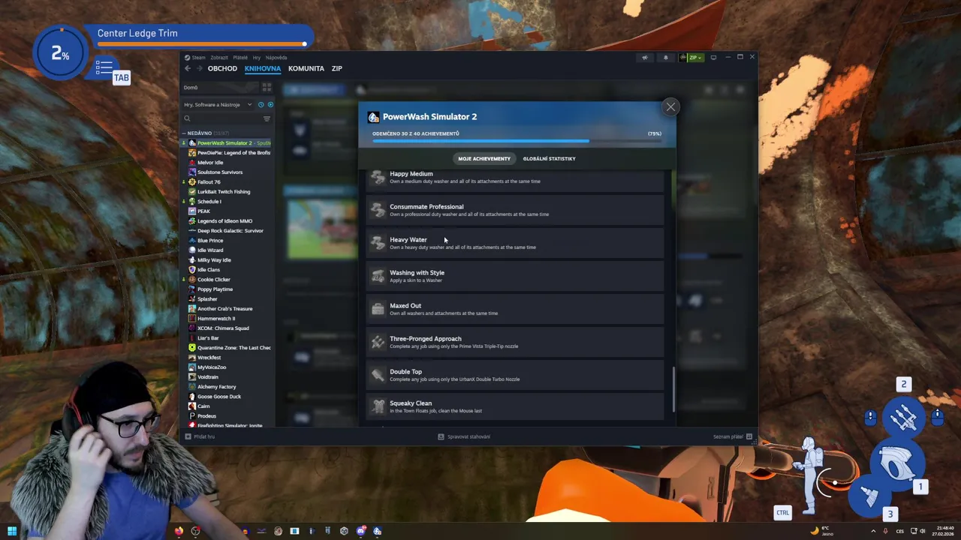Click the Washing with Style achievement icon
The width and height of the screenshot is (961, 540).
(x=378, y=276)
